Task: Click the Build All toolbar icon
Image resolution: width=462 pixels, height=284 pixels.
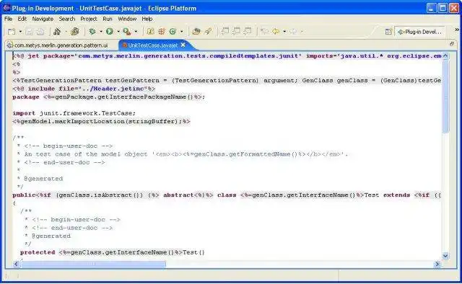Action: pos(57,32)
